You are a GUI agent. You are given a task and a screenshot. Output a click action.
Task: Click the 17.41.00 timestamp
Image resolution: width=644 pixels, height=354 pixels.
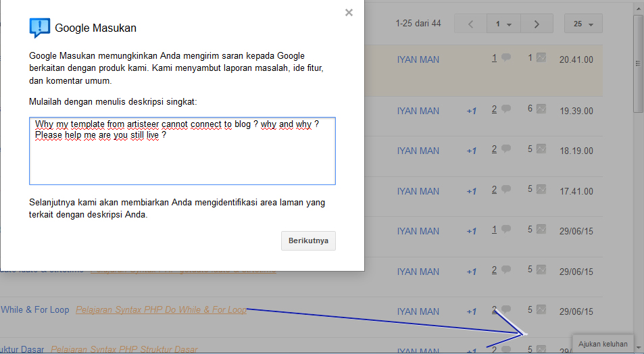pos(576,191)
